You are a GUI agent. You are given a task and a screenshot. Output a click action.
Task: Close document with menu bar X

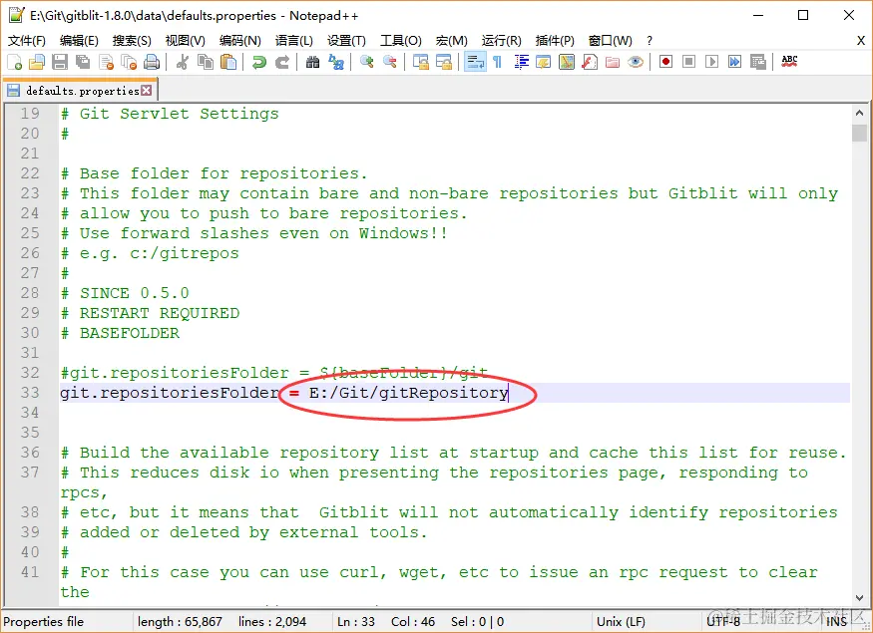coord(861,41)
